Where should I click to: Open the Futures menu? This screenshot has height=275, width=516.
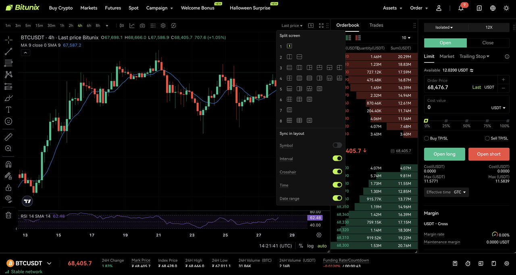(113, 8)
